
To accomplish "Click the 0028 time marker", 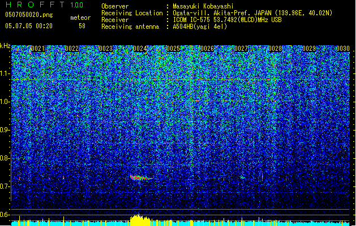I will coord(275,49).
